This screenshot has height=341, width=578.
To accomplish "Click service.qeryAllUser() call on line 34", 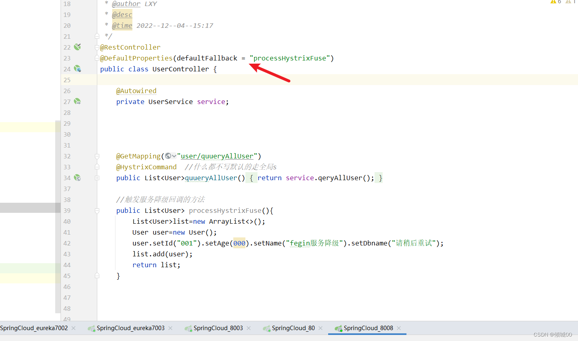I will 330,178.
